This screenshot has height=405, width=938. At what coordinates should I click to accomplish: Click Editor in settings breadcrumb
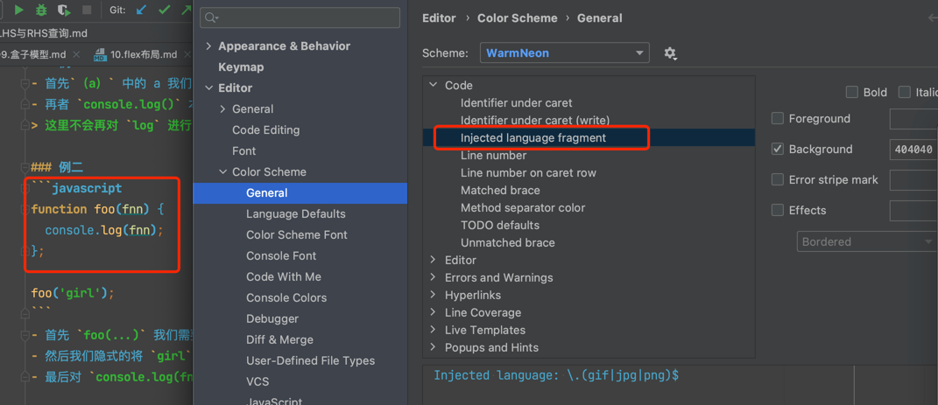(439, 18)
